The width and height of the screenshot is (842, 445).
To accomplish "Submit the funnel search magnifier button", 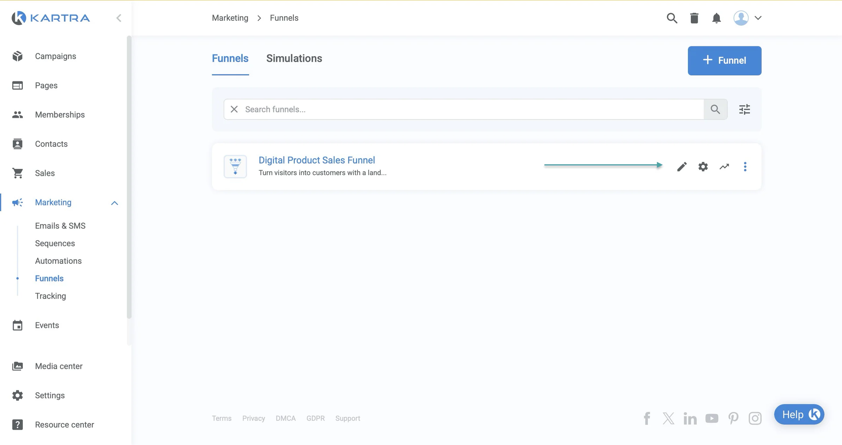I will 715,109.
